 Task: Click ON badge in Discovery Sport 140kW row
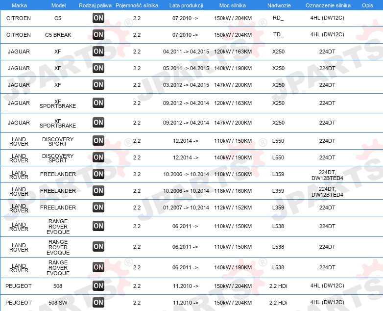click(98, 157)
